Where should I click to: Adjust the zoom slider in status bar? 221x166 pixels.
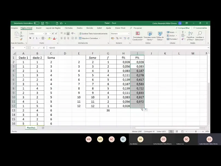pyautogui.click(x=196, y=131)
